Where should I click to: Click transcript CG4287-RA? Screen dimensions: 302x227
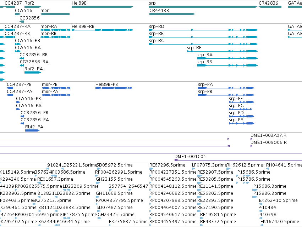17,27
